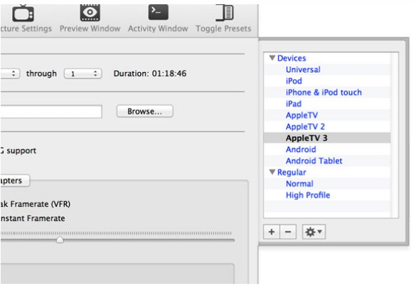The height and width of the screenshot is (286, 413).
Task: Open the presets gear action menu
Action: coord(314,232)
